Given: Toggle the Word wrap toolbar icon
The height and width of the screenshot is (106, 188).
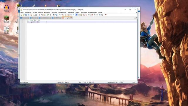Looking at the screenshot, I should point(71,15).
